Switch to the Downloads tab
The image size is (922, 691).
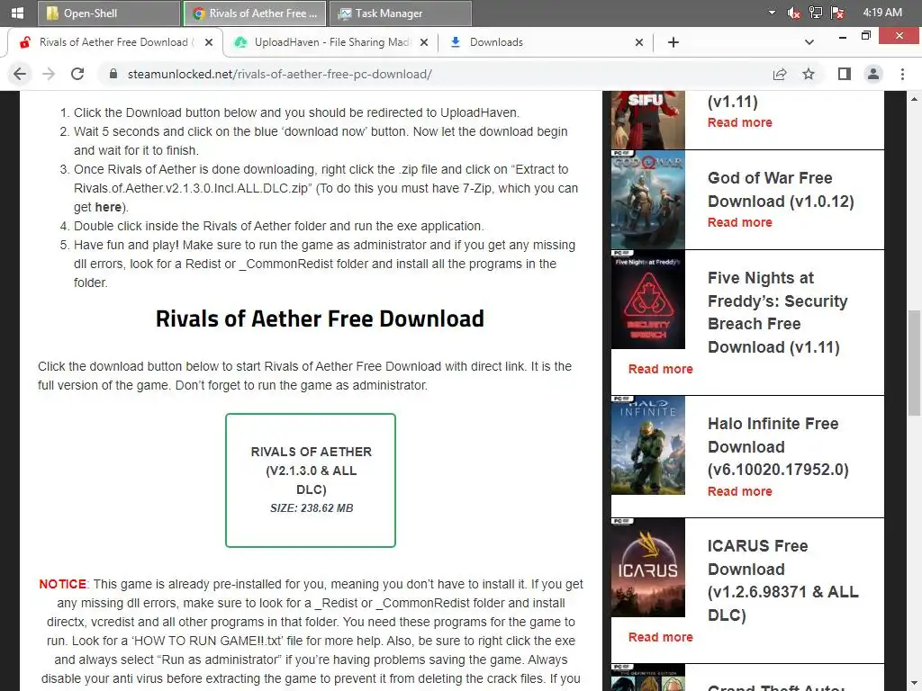point(546,42)
